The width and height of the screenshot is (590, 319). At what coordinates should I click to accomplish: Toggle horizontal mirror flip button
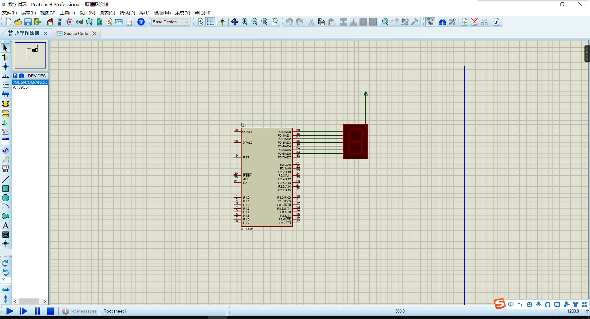[x=6, y=290]
